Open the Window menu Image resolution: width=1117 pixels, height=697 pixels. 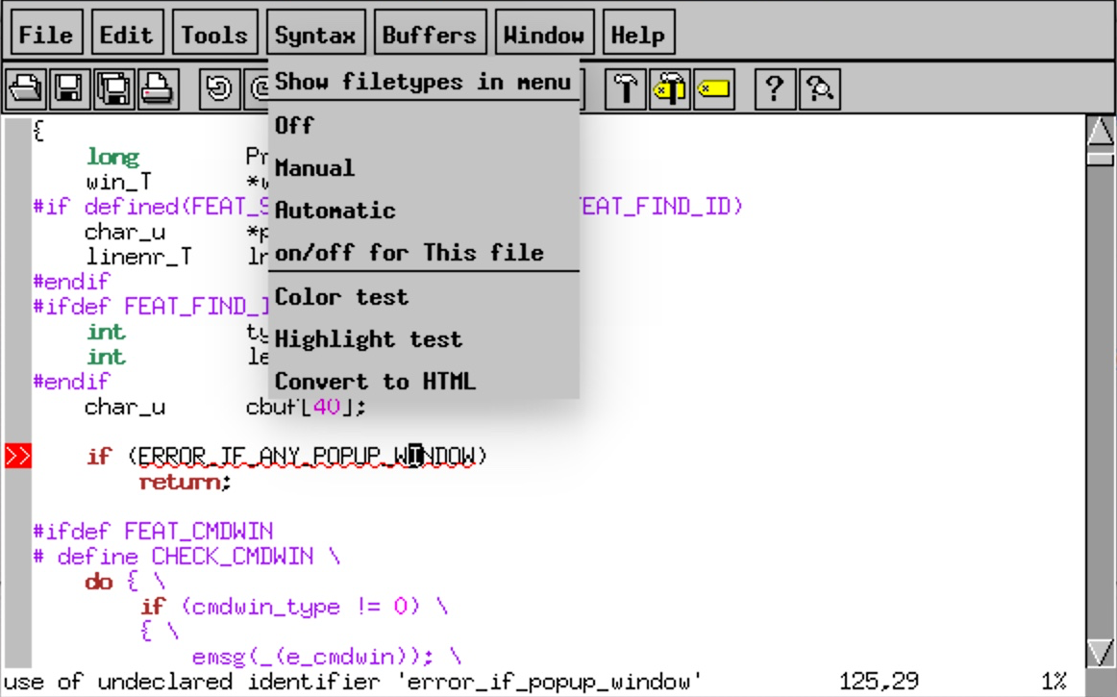[544, 32]
